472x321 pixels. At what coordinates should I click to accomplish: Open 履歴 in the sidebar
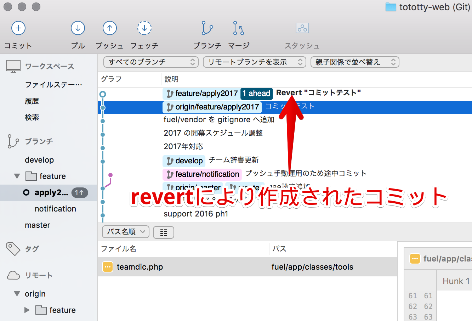click(x=32, y=101)
